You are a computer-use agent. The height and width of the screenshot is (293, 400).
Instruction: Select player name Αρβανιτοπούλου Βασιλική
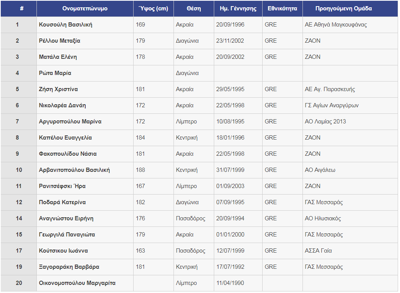tap(74, 170)
